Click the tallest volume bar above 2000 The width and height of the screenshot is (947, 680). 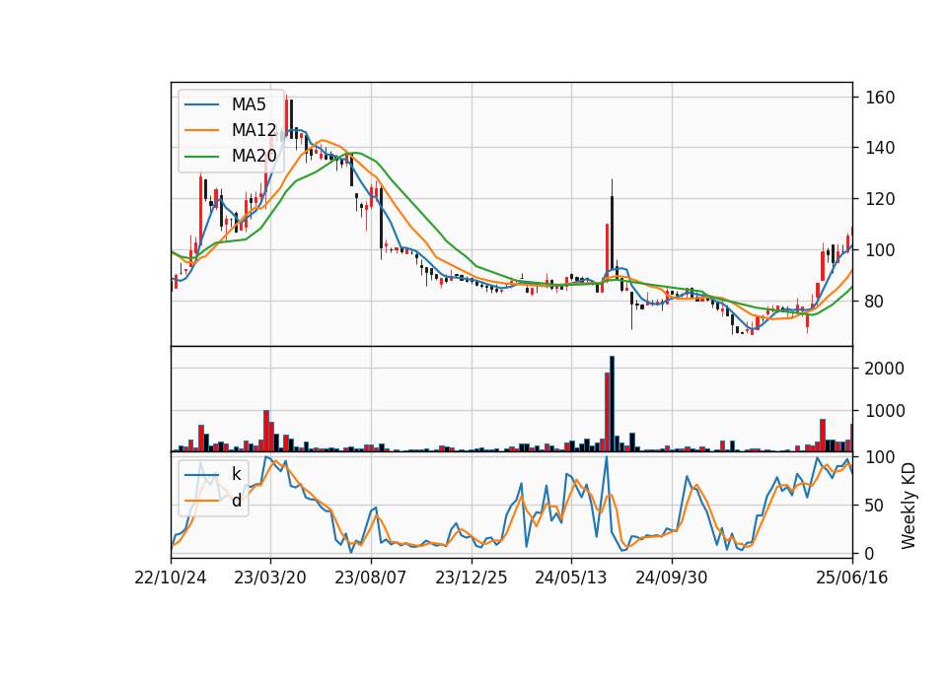pyautogui.click(x=612, y=404)
